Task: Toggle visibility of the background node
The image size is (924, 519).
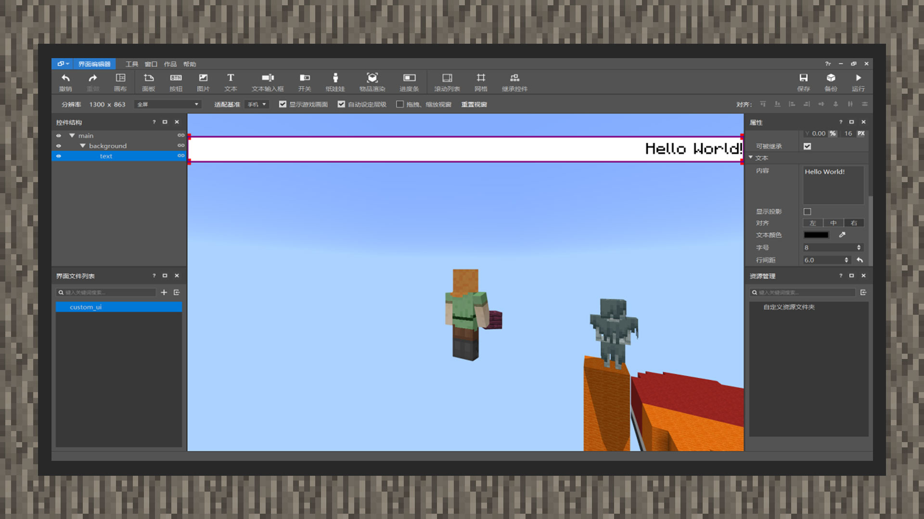Action: coord(59,146)
